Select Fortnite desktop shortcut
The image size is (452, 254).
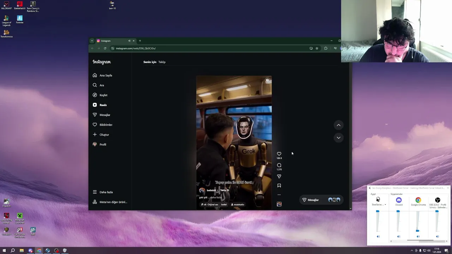pyautogui.click(x=19, y=19)
